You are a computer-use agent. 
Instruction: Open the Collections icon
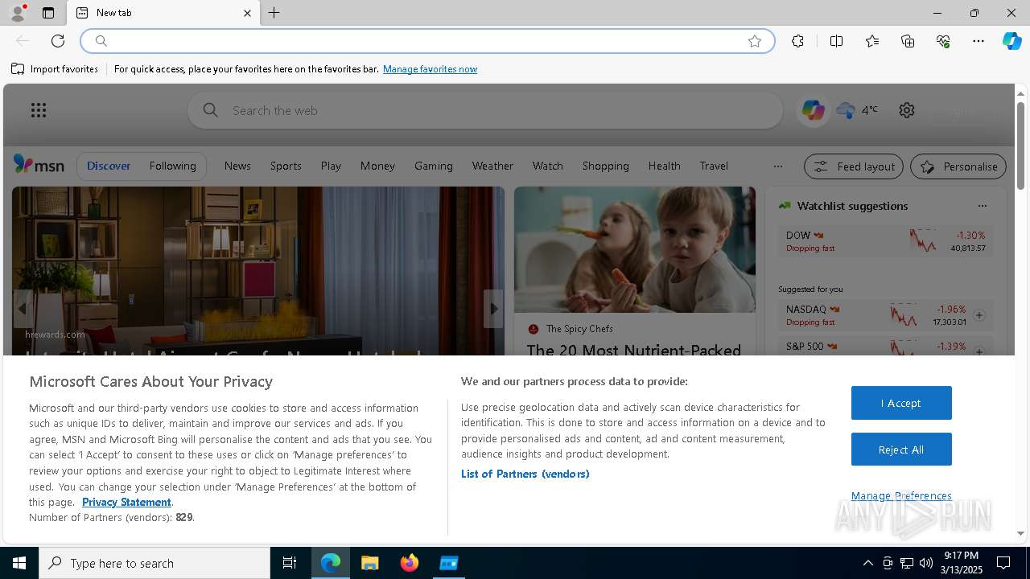click(x=908, y=41)
